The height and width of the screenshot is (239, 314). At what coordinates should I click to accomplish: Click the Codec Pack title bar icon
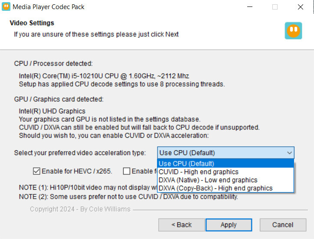[x=6, y=7]
